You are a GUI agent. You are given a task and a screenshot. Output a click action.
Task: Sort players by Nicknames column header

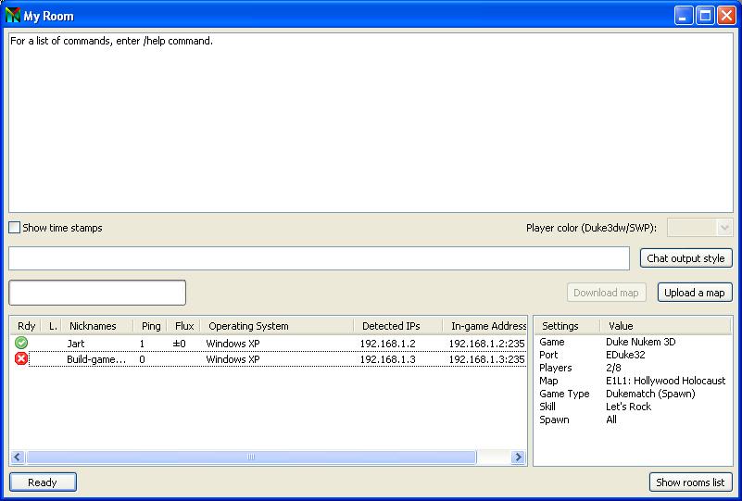[x=93, y=326]
